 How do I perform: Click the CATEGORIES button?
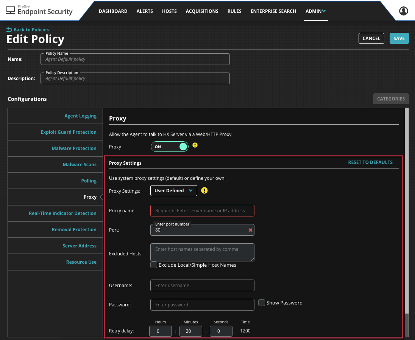(x=391, y=99)
